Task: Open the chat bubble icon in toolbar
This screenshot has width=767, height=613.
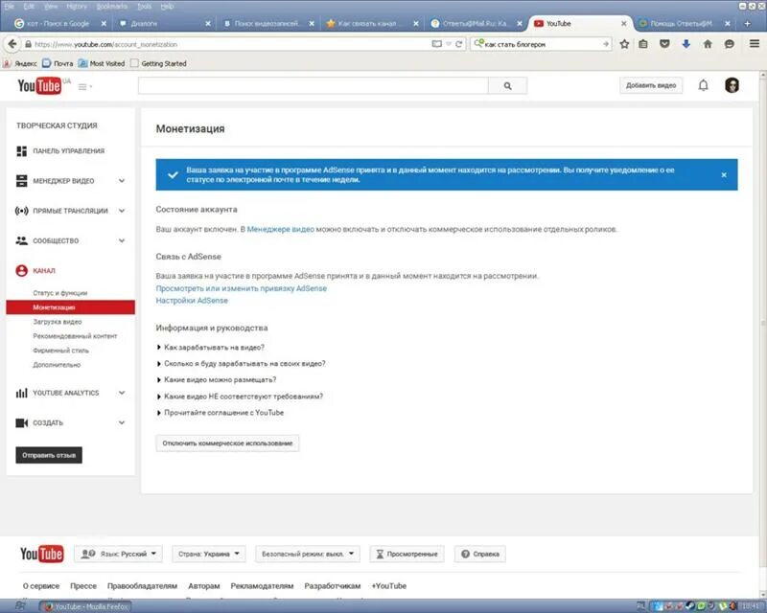Action: point(730,44)
